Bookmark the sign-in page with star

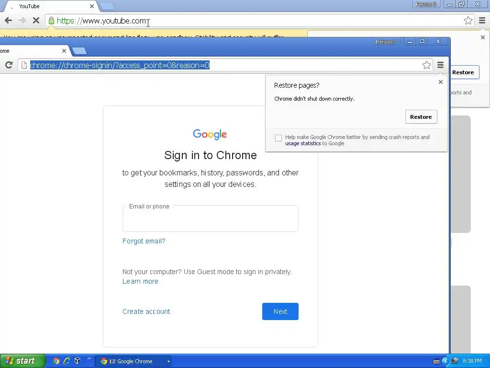tap(426, 65)
